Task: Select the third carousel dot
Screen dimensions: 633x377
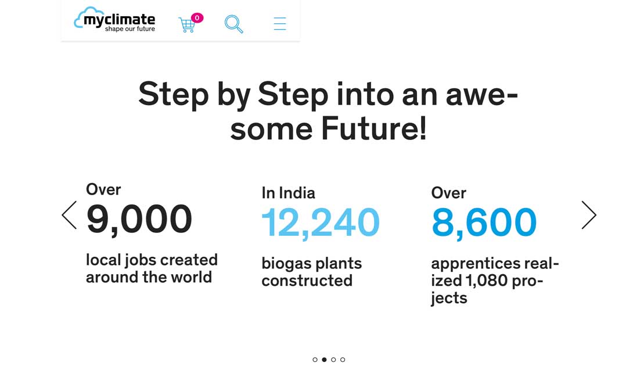Action: (x=333, y=360)
